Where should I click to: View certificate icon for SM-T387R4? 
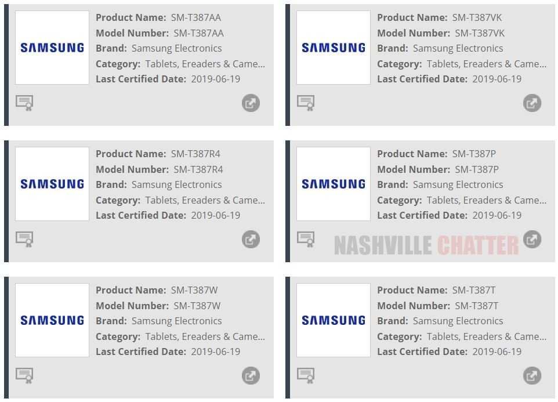24,239
